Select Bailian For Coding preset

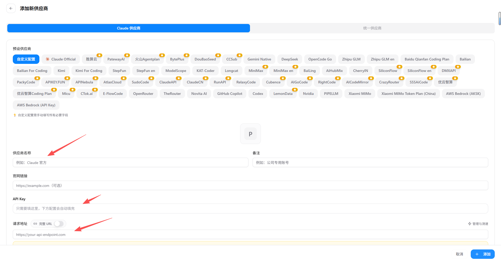click(x=32, y=71)
